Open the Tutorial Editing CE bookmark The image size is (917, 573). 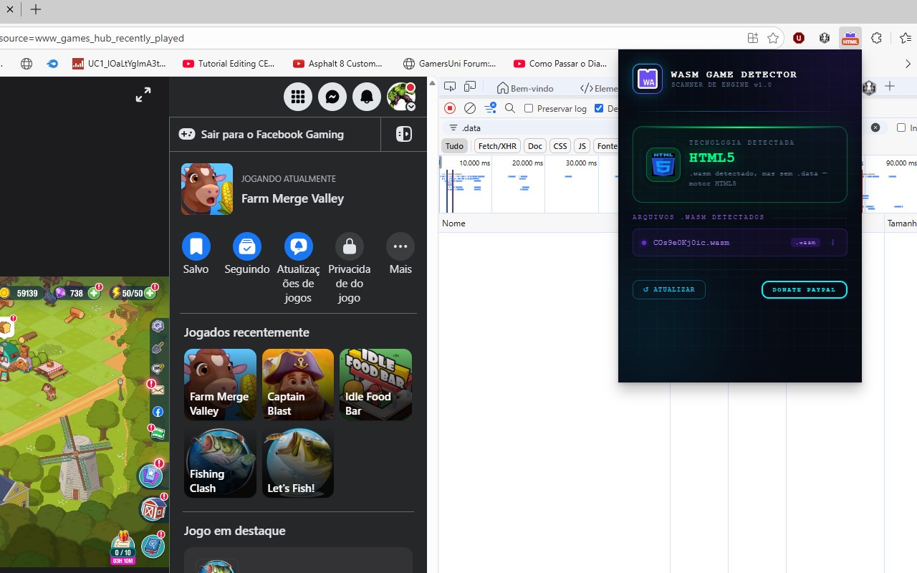pyautogui.click(x=229, y=64)
